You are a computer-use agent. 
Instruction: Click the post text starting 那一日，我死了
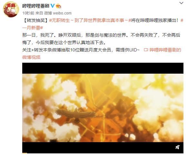coord(101,39)
